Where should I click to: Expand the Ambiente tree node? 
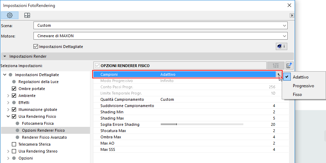coord(8,96)
